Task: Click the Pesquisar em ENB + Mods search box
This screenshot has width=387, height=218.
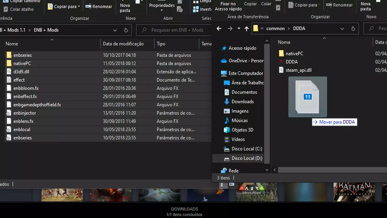Action: (177, 30)
